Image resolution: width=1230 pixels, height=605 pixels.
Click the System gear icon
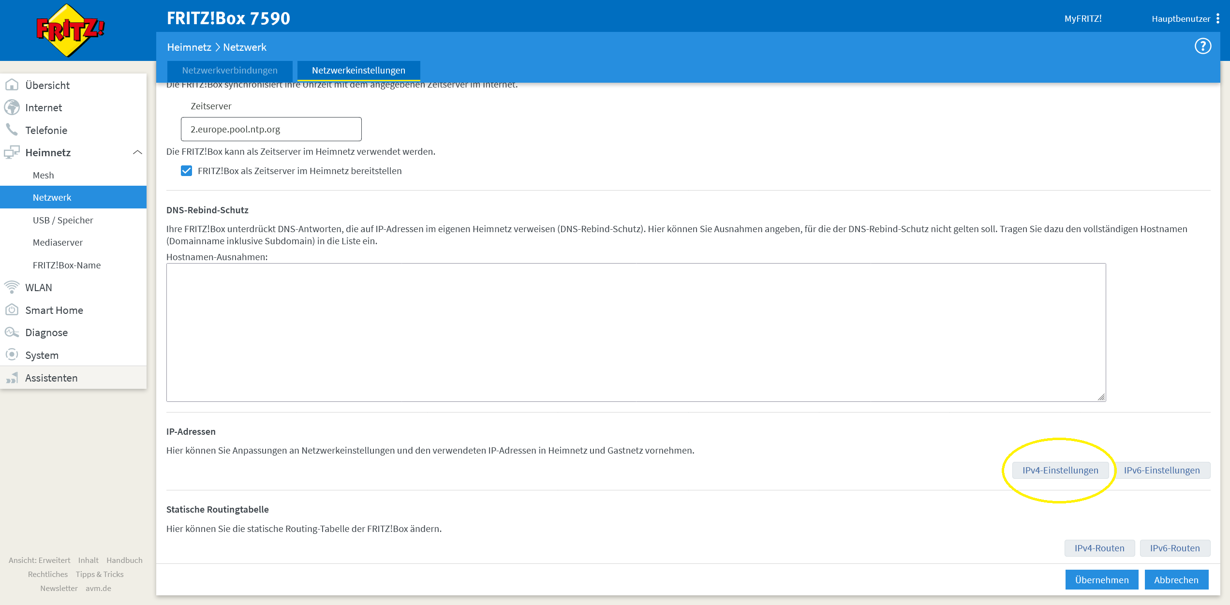click(x=12, y=355)
